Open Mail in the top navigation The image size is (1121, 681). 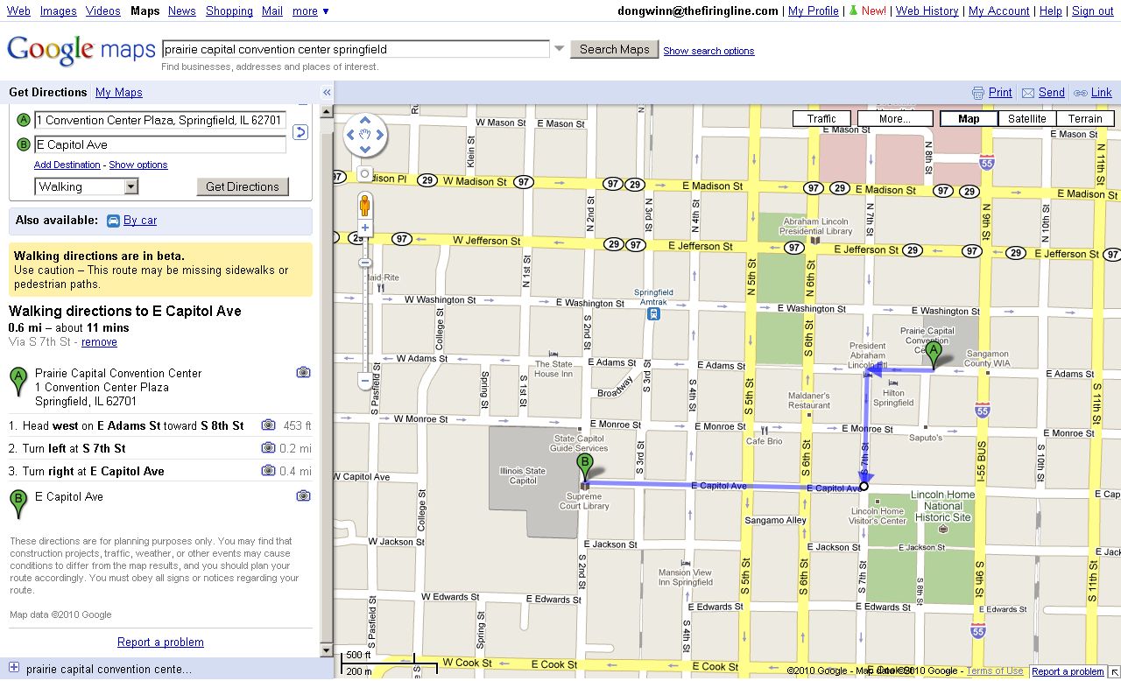272,11
